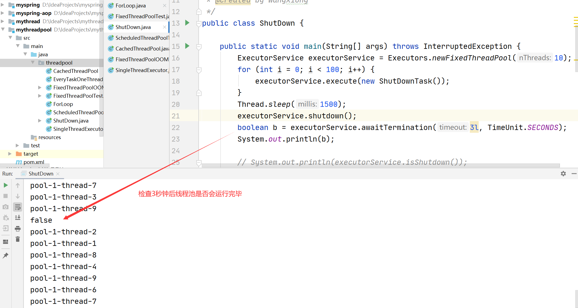Image resolution: width=578 pixels, height=308 pixels.
Task: Expand the target folder
Action: coord(10,154)
